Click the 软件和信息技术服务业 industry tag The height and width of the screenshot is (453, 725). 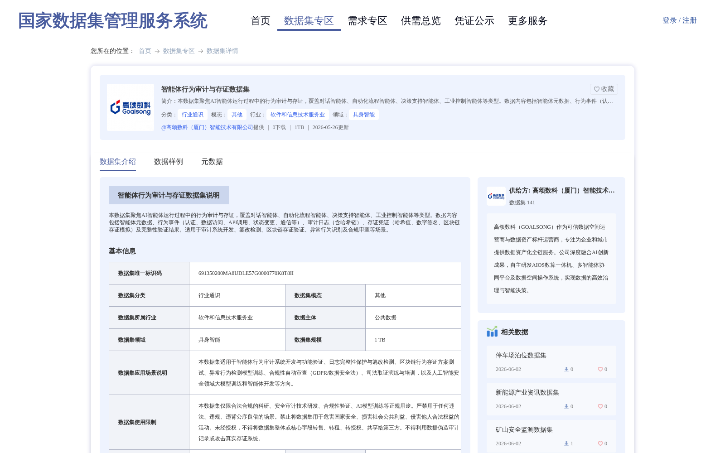tap(298, 115)
